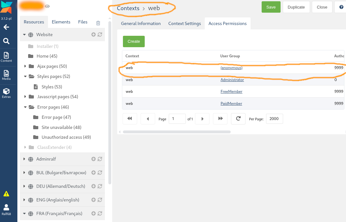Click the horizontal grid scrollbar
Image resolution: width=346 pixels, height=222 pixels.
177,132
